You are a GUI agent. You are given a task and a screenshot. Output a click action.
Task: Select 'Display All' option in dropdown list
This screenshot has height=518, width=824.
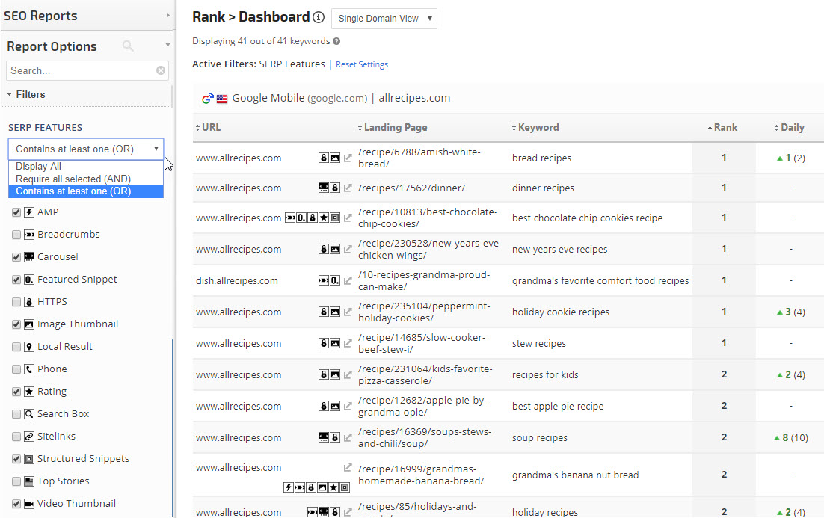39,167
